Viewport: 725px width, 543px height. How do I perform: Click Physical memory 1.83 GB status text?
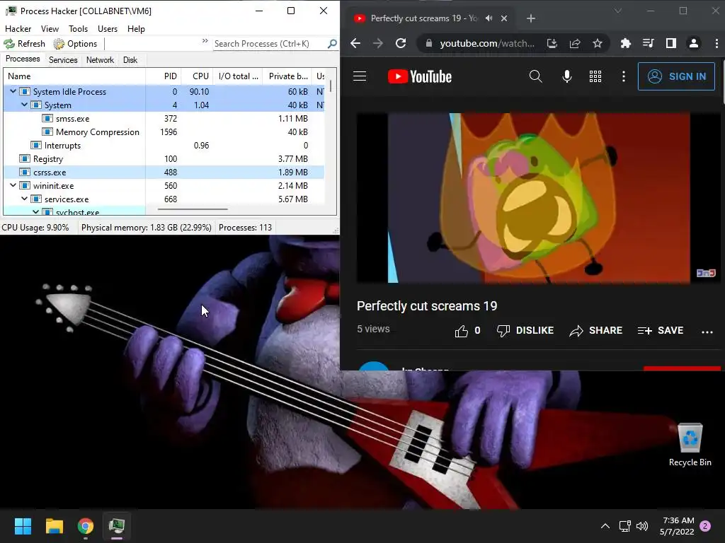point(146,228)
